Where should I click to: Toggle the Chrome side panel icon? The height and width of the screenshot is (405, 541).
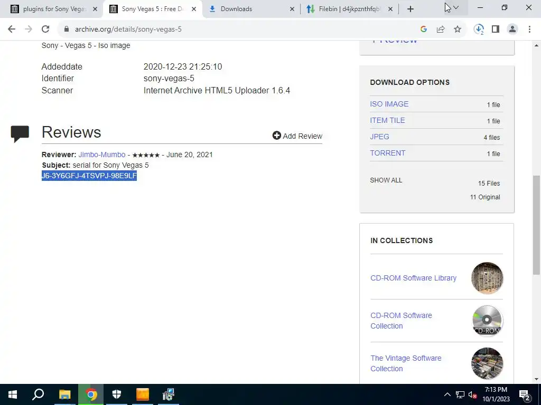(496, 30)
